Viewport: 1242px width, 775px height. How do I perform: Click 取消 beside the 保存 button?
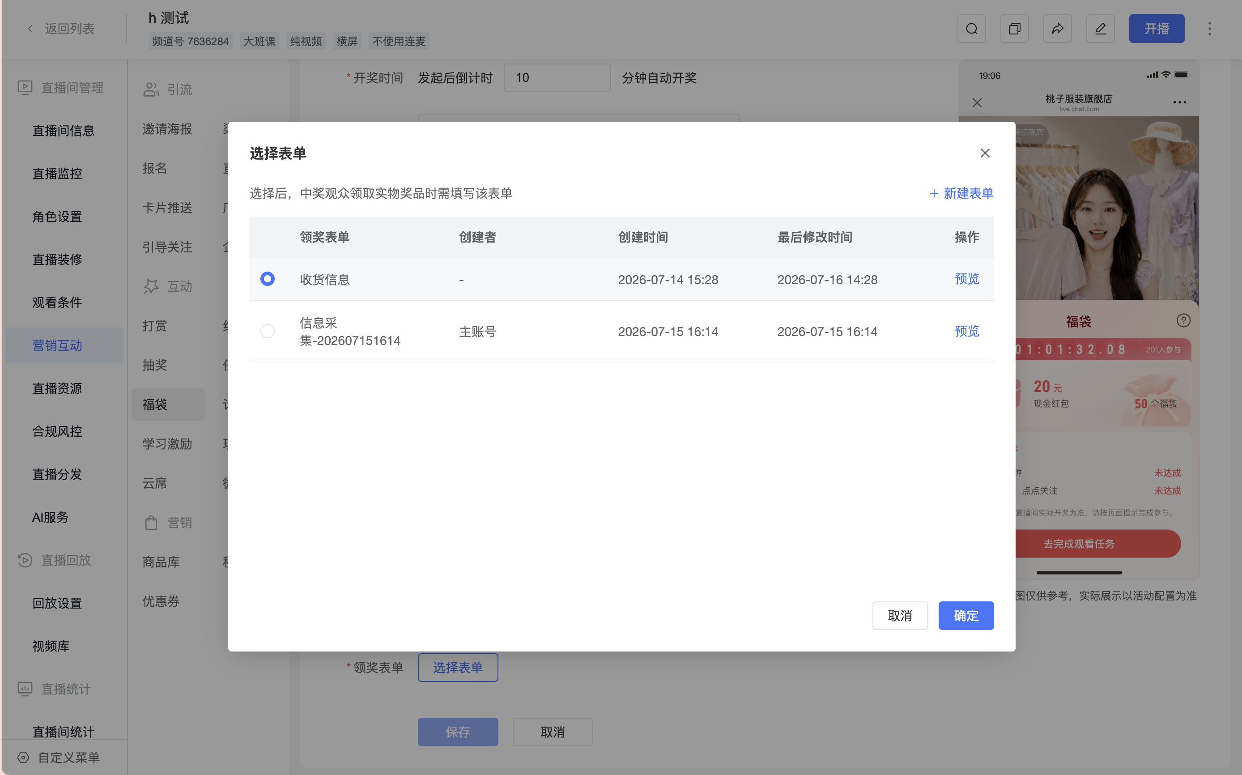[553, 732]
